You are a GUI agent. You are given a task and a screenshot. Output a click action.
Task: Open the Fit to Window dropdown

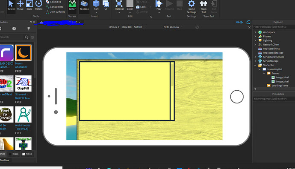pos(173,27)
